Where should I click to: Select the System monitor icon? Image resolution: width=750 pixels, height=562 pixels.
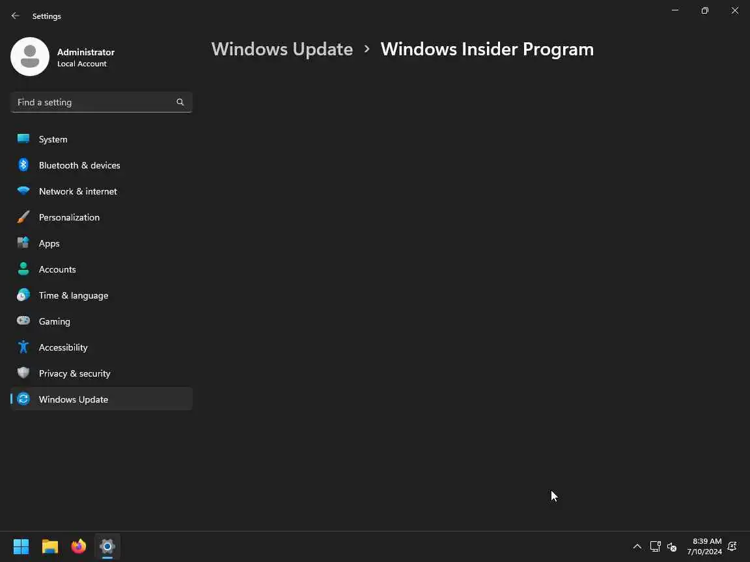pyautogui.click(x=23, y=139)
